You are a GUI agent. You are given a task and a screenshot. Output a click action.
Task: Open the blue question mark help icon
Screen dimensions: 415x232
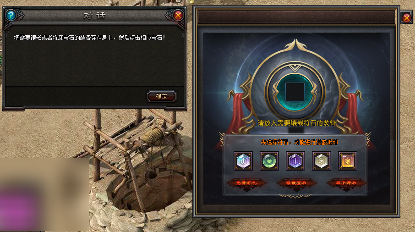(x=11, y=16)
